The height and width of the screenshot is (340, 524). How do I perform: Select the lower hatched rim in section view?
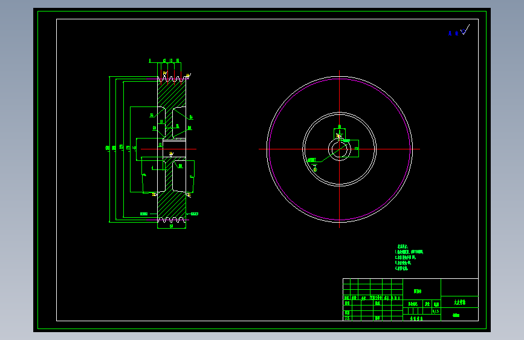172,204
